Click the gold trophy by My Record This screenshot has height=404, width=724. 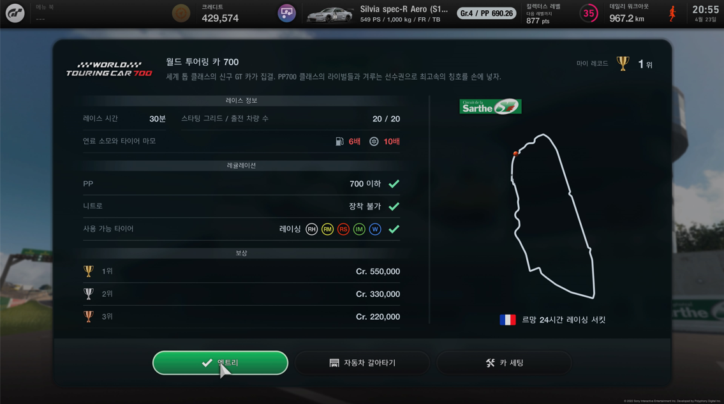[623, 64]
